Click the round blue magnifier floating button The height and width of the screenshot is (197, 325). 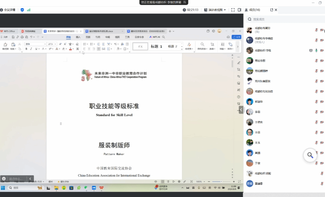[310, 155]
